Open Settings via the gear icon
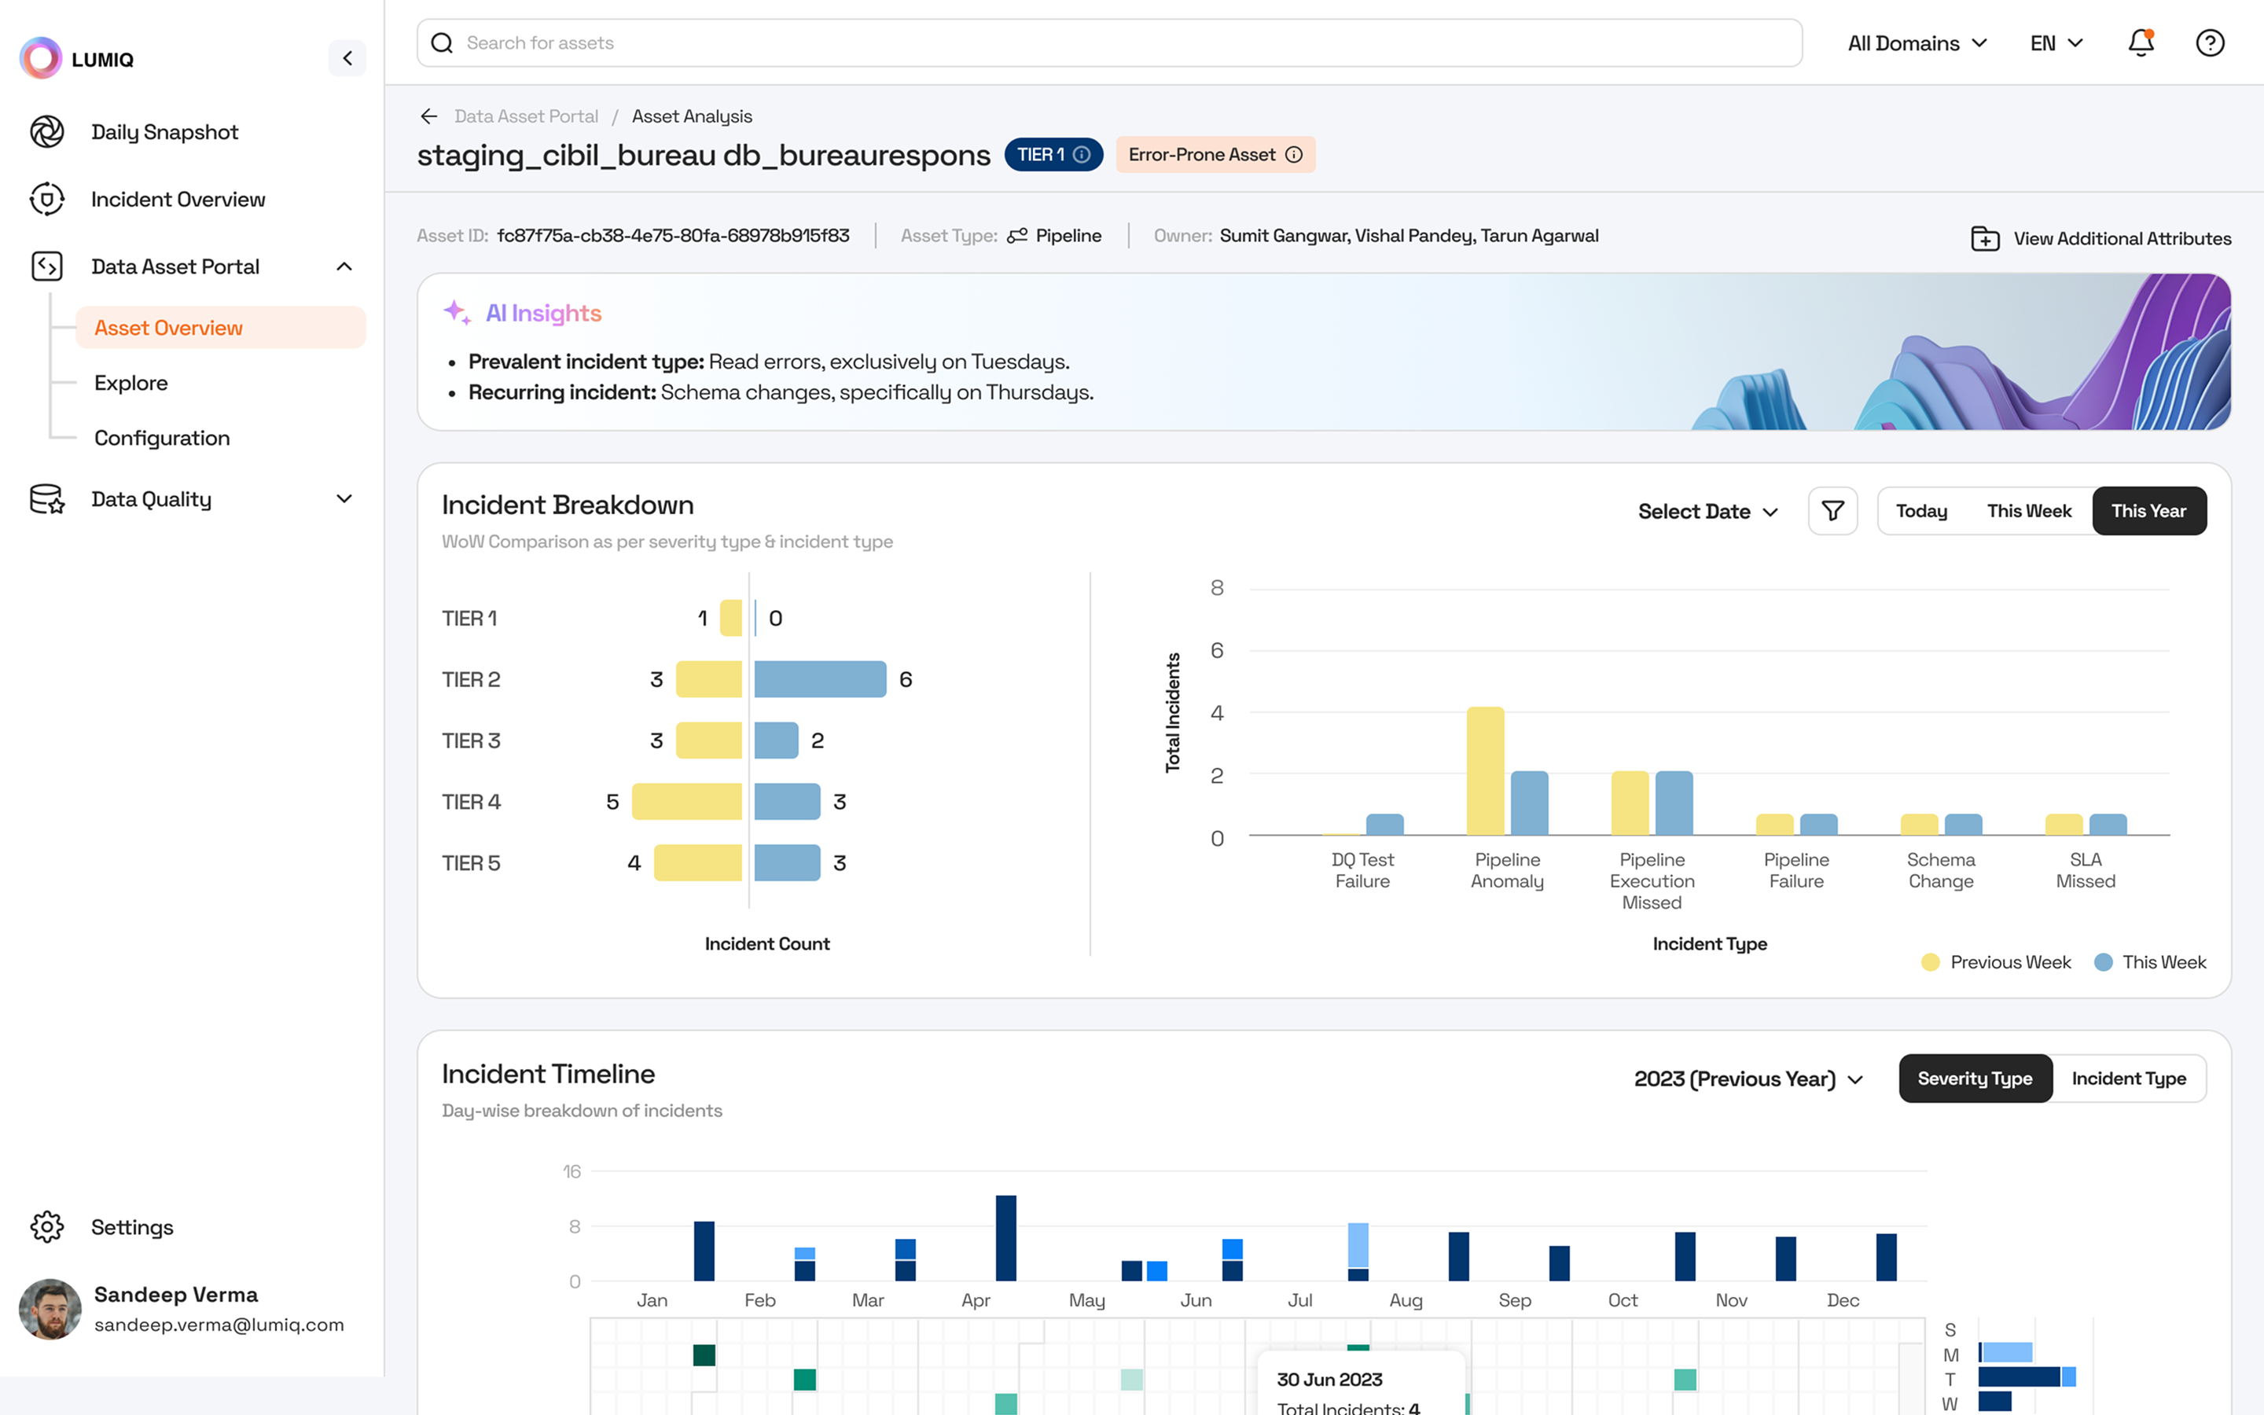The width and height of the screenshot is (2264, 1415). coord(47,1227)
